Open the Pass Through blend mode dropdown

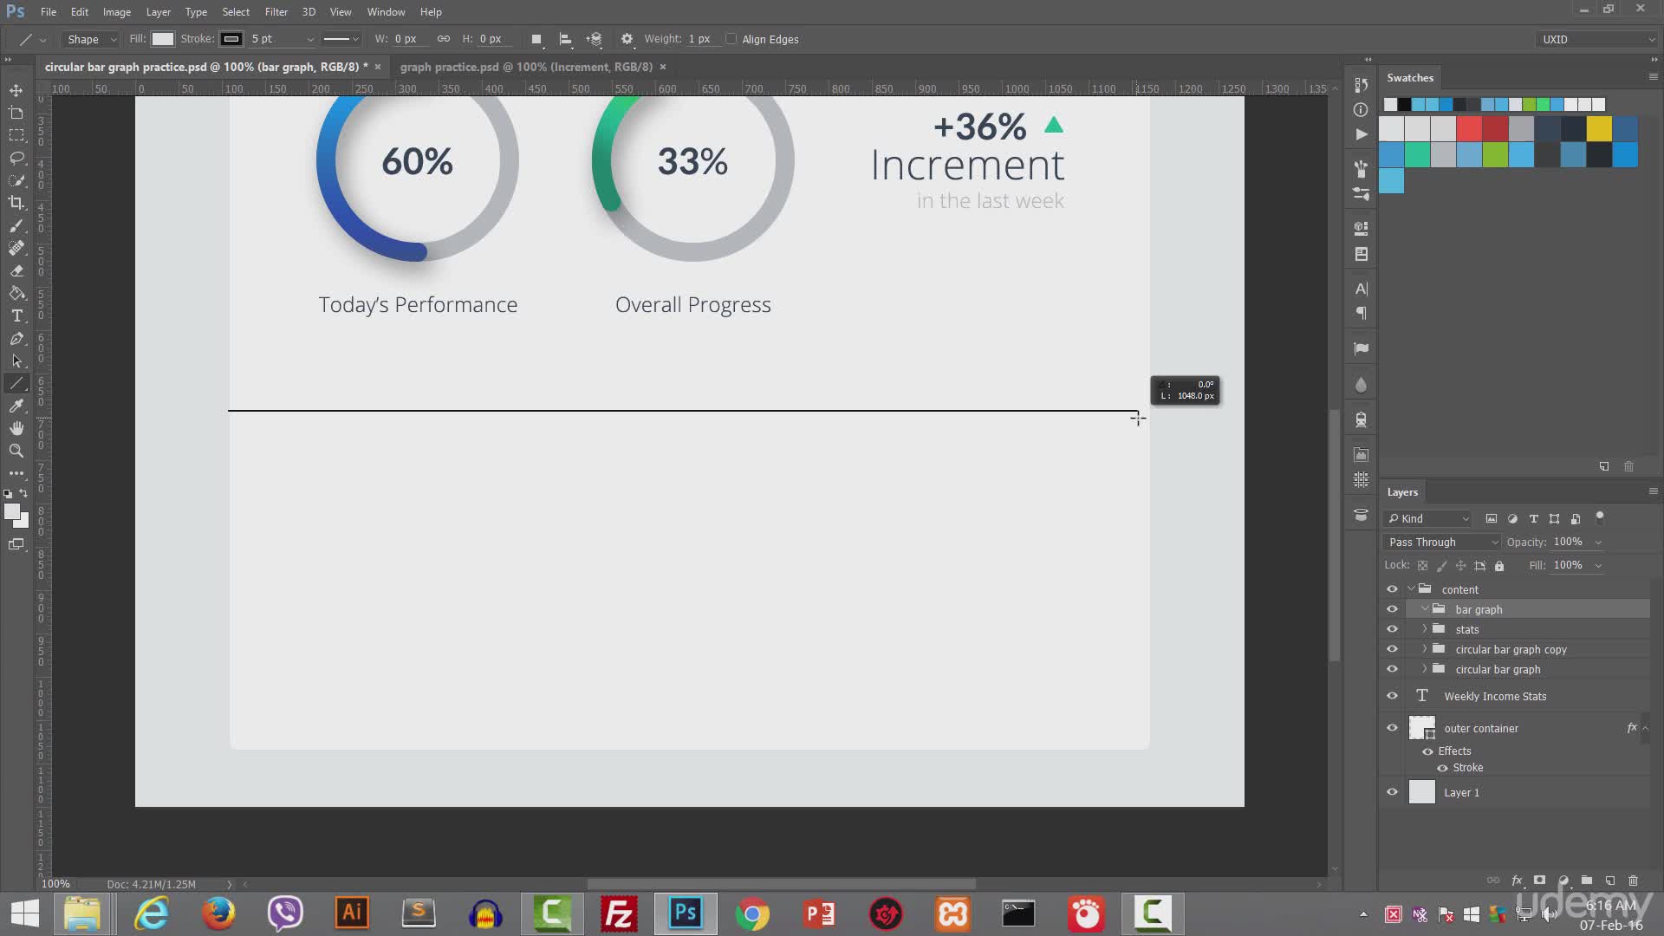[x=1442, y=542]
